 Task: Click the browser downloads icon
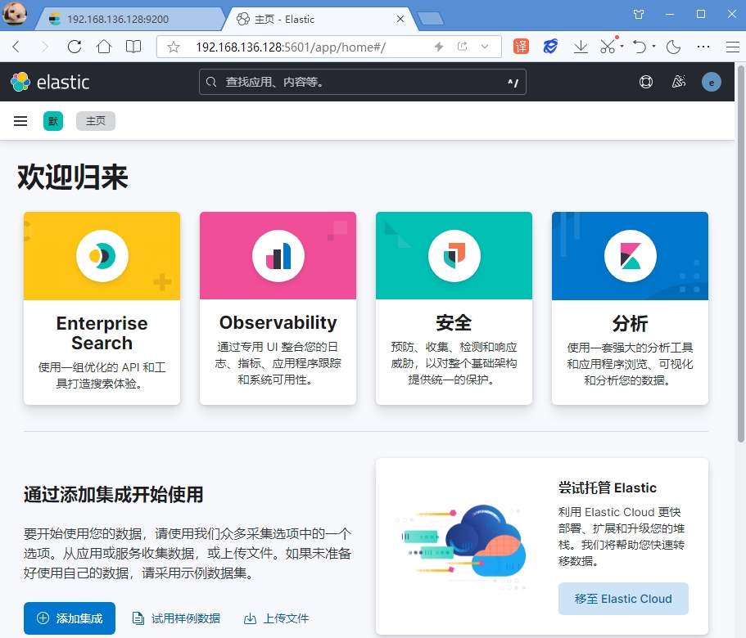tap(581, 47)
